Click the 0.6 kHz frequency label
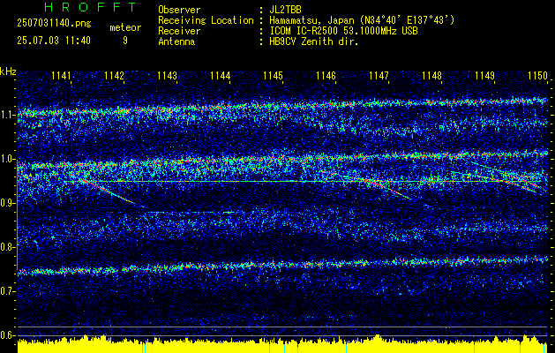Image resolution: width=555 pixels, height=353 pixels. click(x=7, y=335)
